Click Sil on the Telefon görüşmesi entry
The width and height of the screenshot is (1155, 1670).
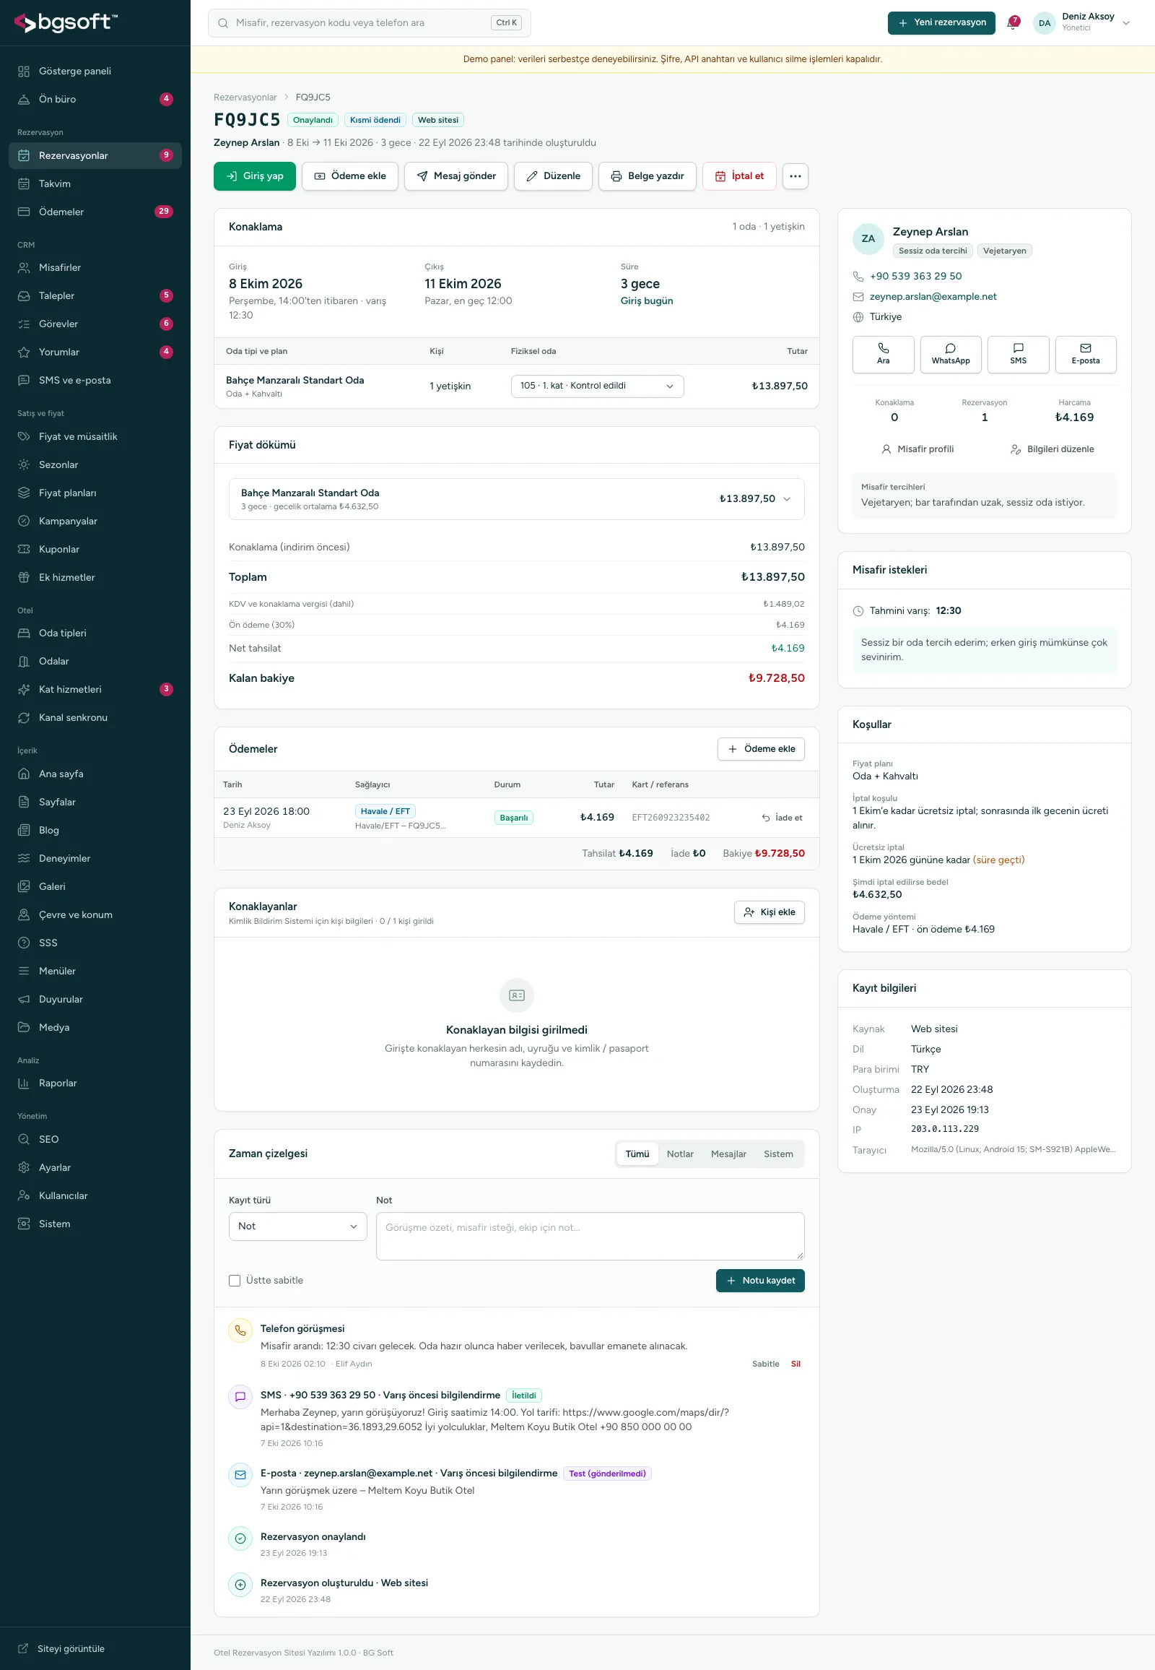(x=796, y=1364)
